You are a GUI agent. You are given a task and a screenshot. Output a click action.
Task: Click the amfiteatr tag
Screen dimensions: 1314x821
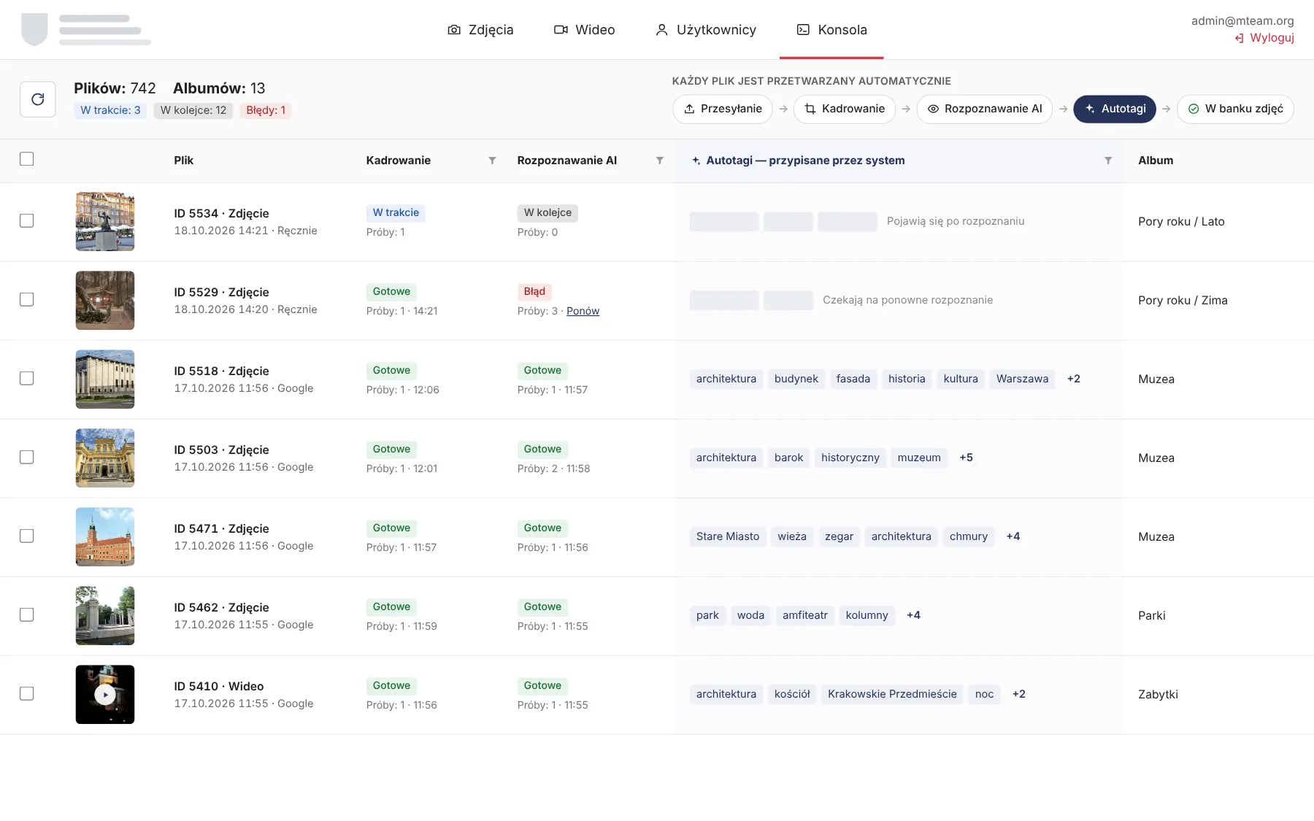click(x=805, y=615)
